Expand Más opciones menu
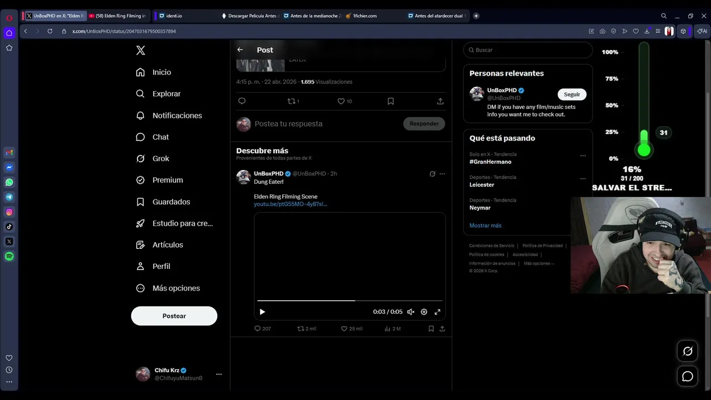 click(168, 288)
